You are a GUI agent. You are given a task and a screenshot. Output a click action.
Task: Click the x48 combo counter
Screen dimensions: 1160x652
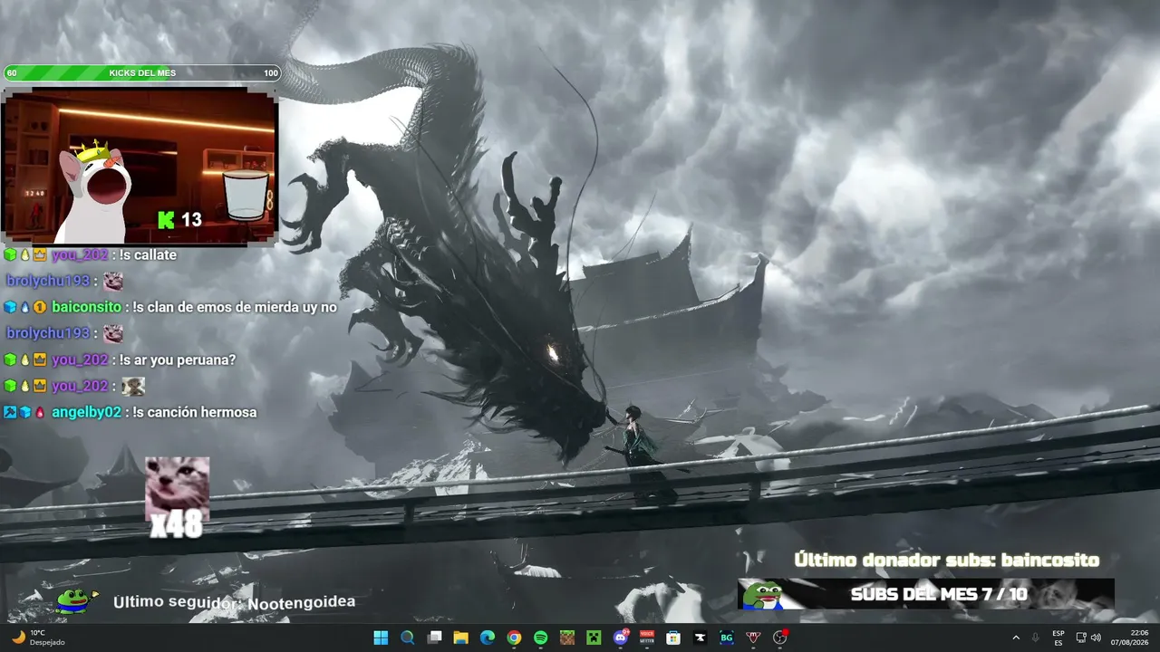pos(177,525)
